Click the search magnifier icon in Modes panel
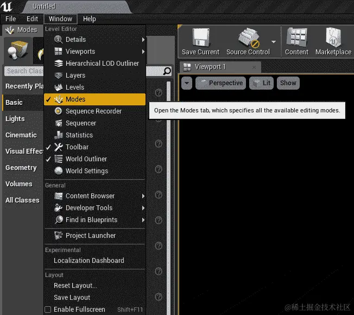 point(167,71)
